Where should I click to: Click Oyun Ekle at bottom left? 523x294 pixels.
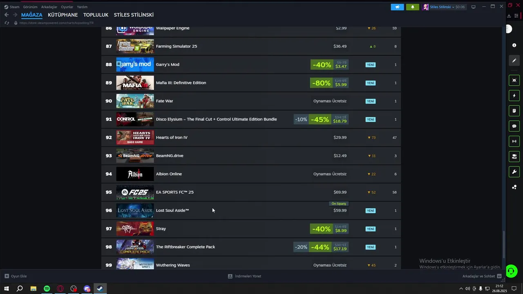click(16, 276)
